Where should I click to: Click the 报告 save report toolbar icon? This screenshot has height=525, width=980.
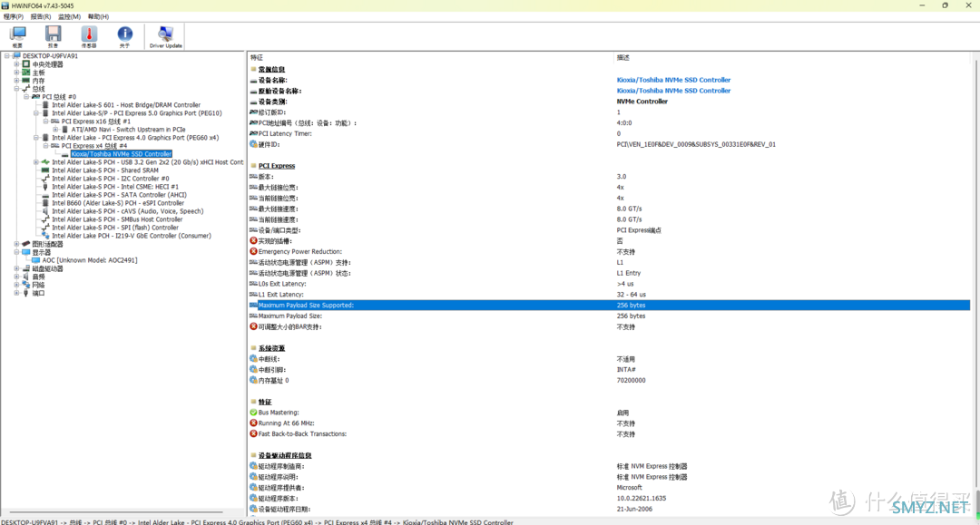point(54,35)
